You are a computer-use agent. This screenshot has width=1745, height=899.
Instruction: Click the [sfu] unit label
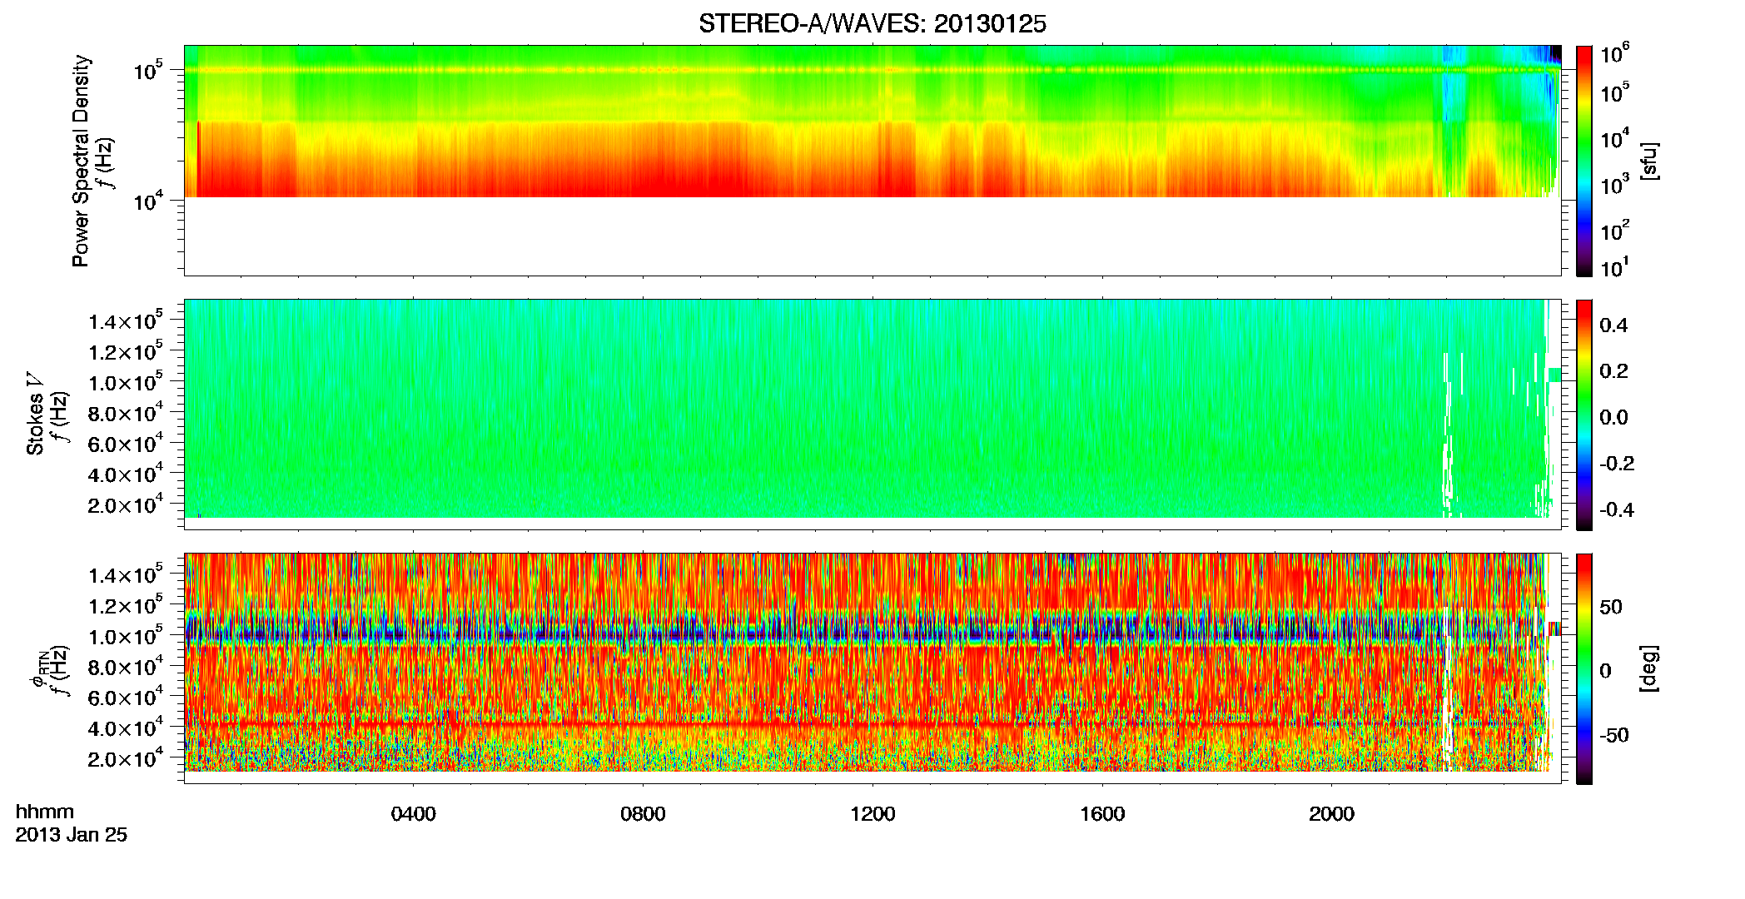click(1649, 161)
